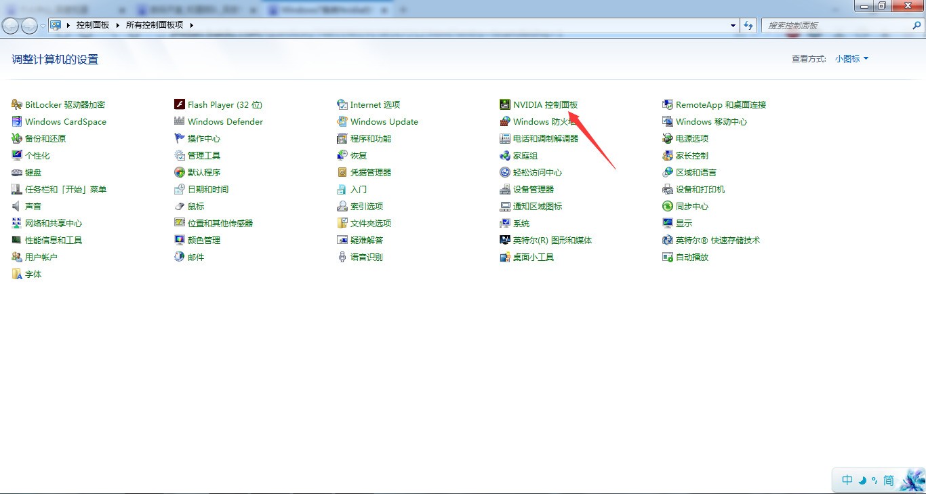Click the Windows CardSpace icon
Image resolution: width=926 pixels, height=494 pixels.
(x=17, y=121)
